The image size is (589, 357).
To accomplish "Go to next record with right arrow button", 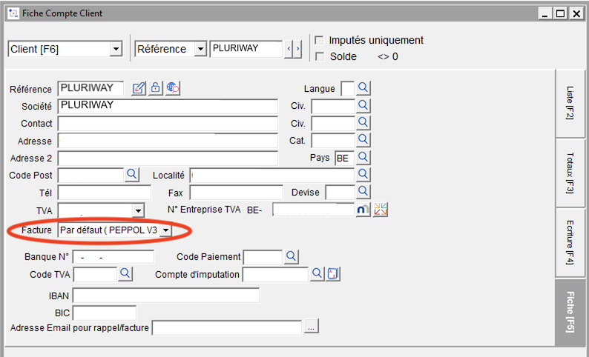I will 298,50.
